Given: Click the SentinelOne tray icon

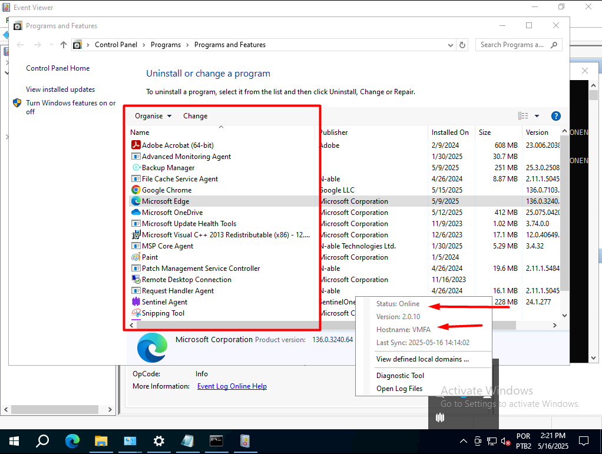Looking at the screenshot, I should 440,417.
